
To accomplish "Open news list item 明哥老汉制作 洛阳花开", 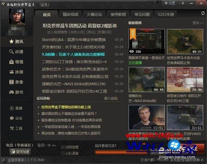I will tap(75, 91).
